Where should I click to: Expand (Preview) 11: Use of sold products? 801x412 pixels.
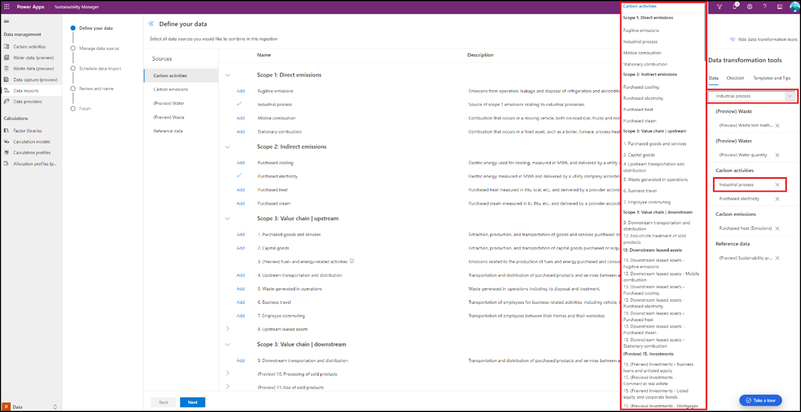(228, 387)
